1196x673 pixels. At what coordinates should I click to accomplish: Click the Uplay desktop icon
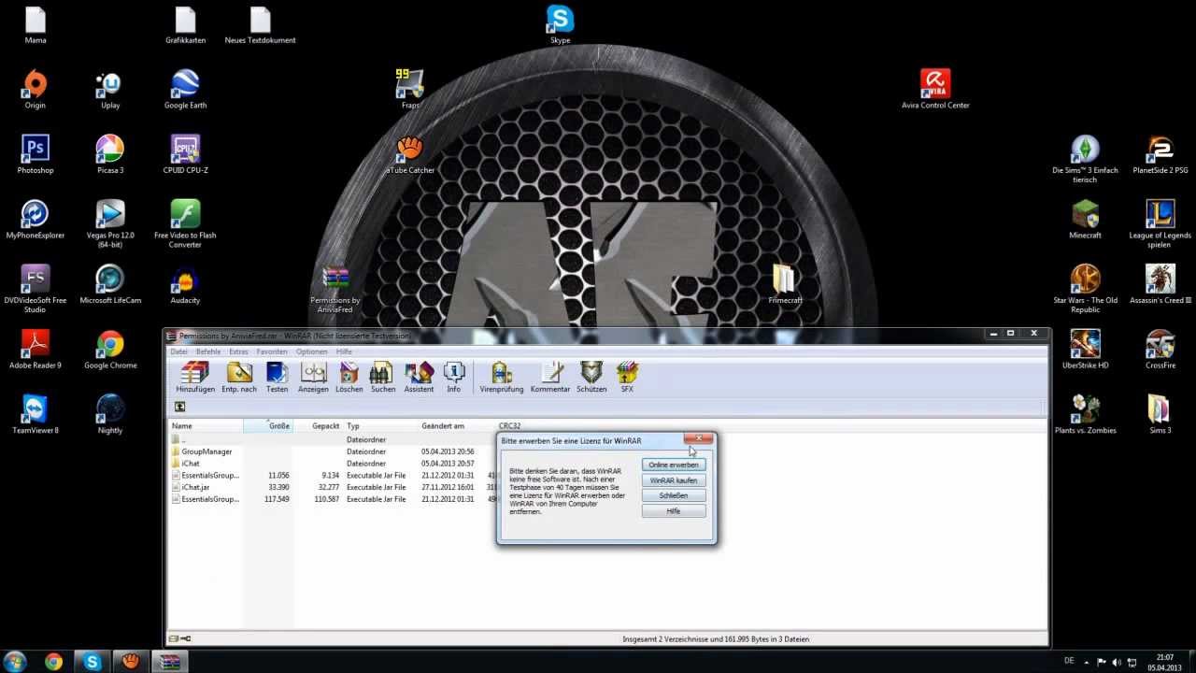point(110,90)
